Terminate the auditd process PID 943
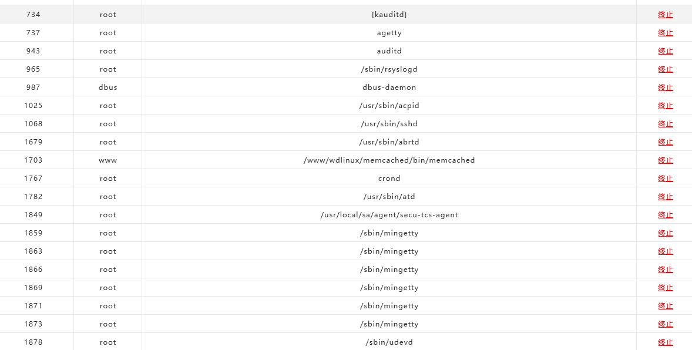 point(665,51)
